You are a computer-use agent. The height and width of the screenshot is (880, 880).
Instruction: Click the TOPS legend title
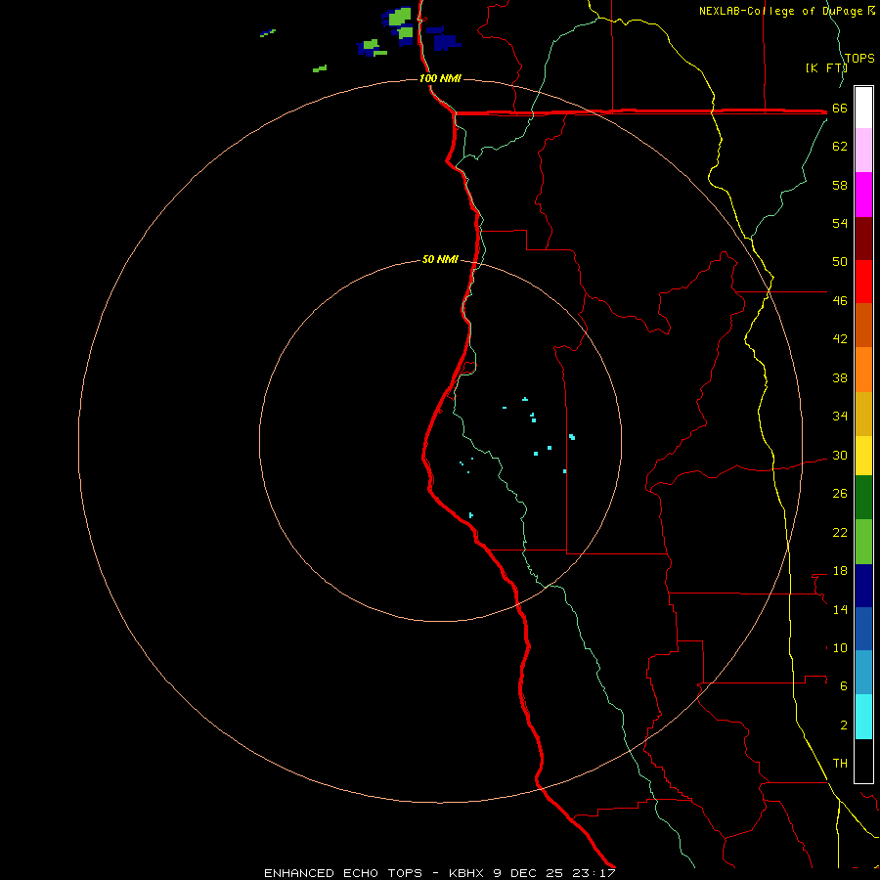pyautogui.click(x=859, y=58)
